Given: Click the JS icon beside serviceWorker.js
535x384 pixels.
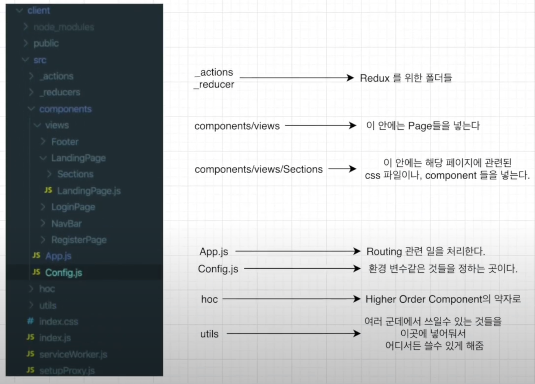Looking at the screenshot, I should tap(31, 354).
